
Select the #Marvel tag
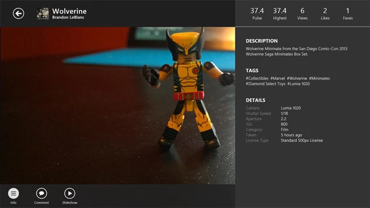point(278,78)
